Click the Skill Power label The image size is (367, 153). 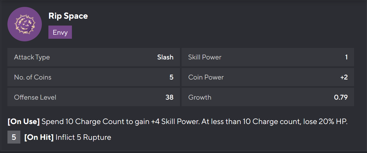[x=205, y=57]
